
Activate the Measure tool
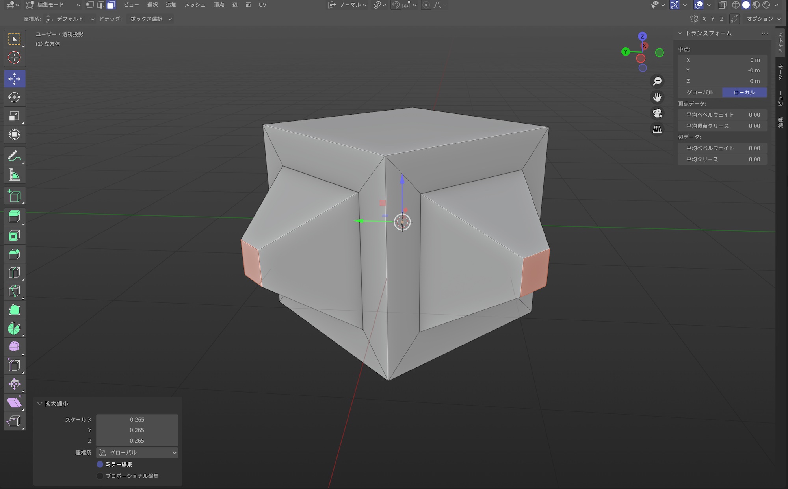(14, 175)
